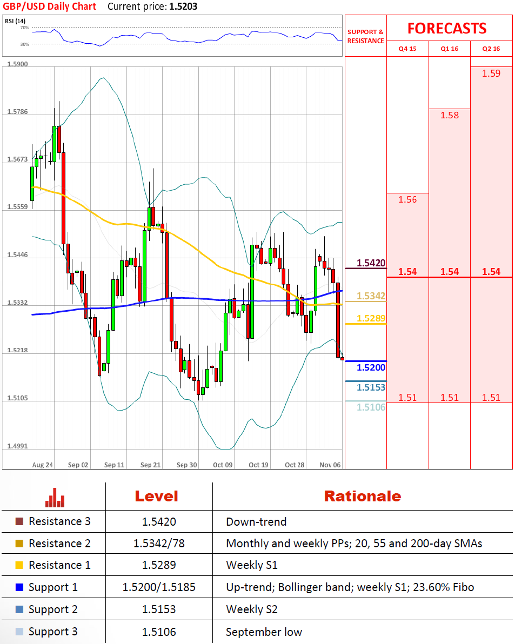The width and height of the screenshot is (515, 644).
Task: Click the 1.56 forecast high in Q4 15
Action: click(x=407, y=199)
